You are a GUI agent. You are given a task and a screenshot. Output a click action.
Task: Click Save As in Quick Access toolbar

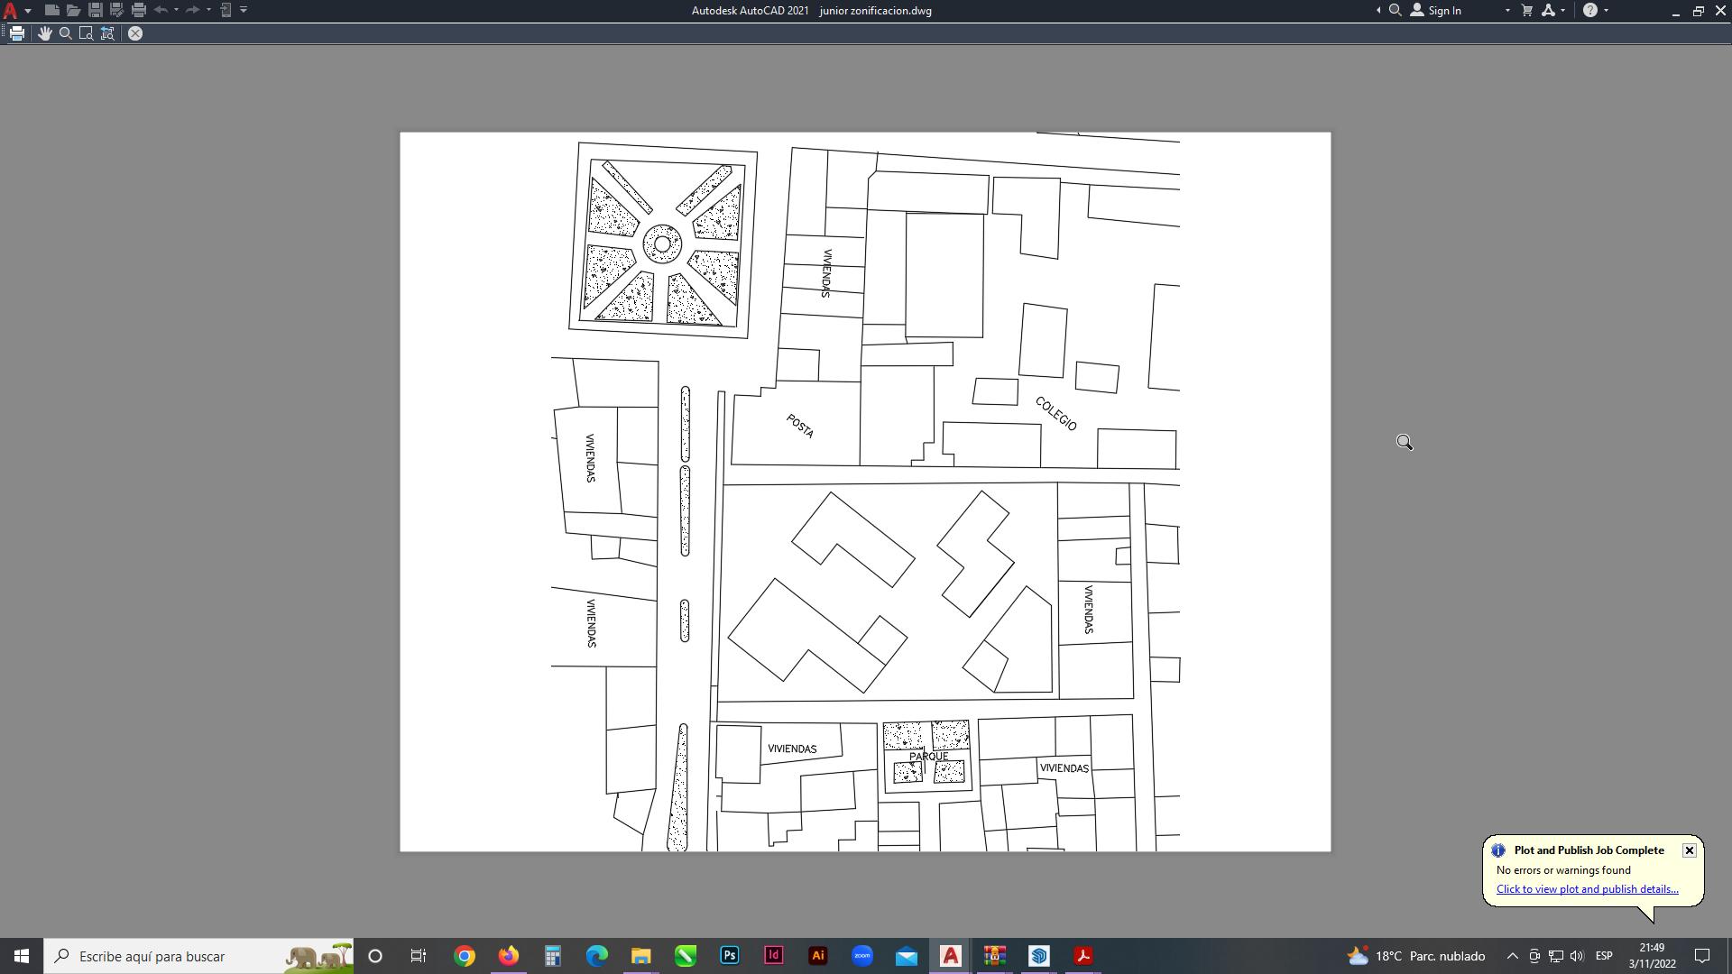pos(116,10)
